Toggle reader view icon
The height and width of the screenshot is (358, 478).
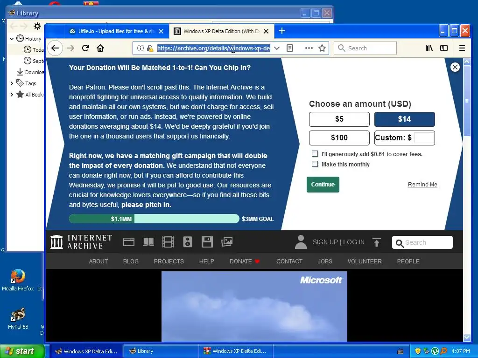pos(290,48)
